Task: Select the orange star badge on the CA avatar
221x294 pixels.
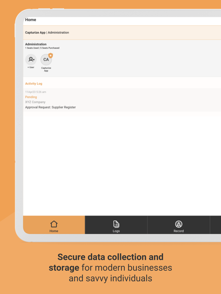Action: tap(51, 56)
